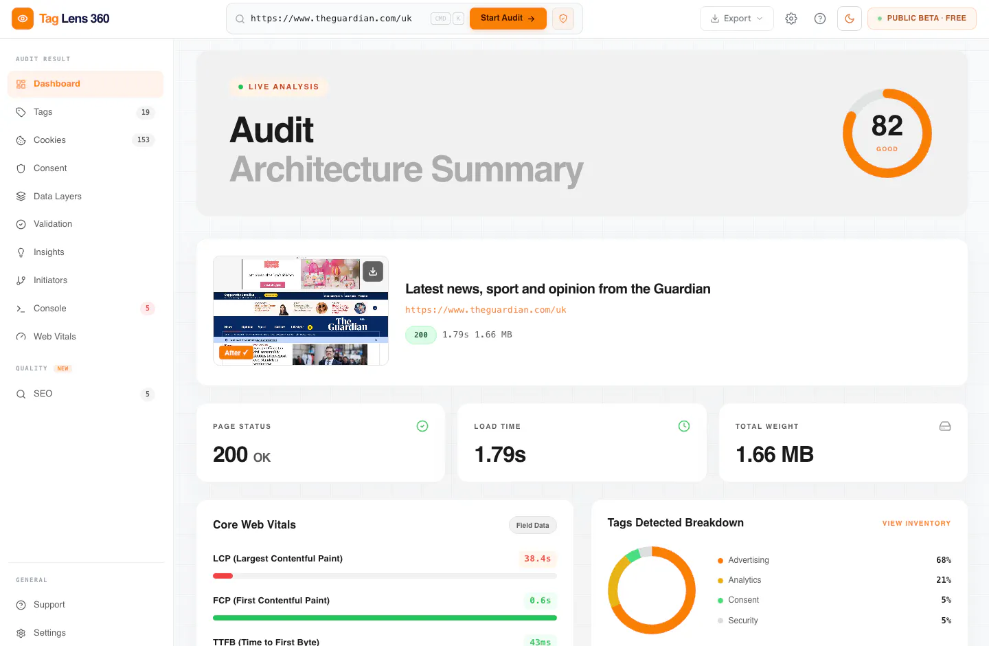Image resolution: width=989 pixels, height=646 pixels.
Task: Open settings gear in top bar
Action: pyautogui.click(x=791, y=19)
